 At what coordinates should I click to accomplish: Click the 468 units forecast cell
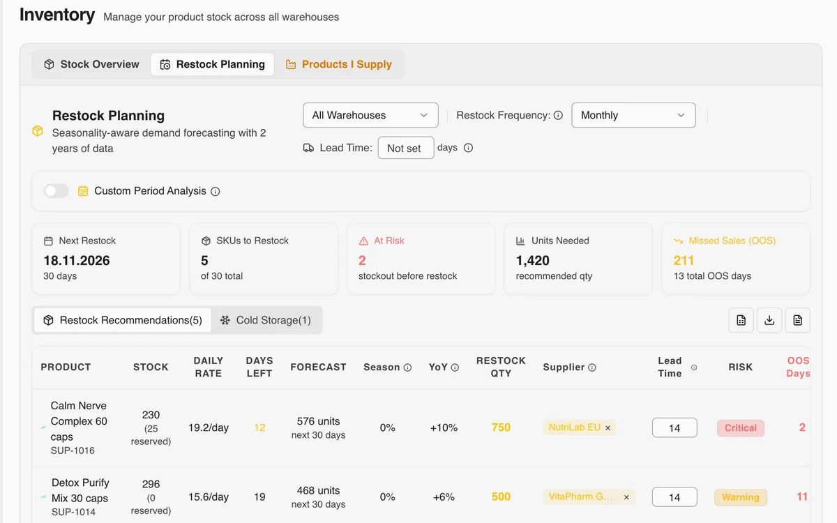(x=319, y=497)
